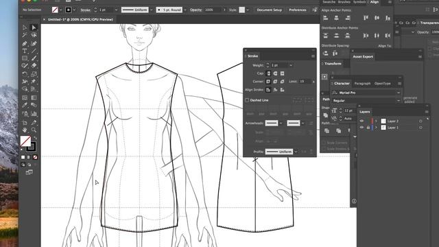Viewport: 439px width, 247px height.
Task: Open the Myriad Pro font family dropdown
Action: (399, 93)
